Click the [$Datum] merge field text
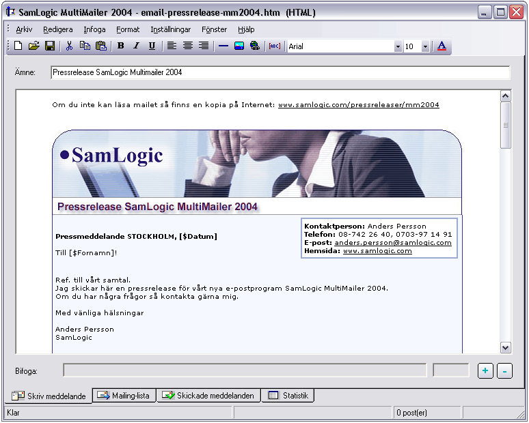Image resolution: width=529 pixels, height=423 pixels. [x=198, y=237]
